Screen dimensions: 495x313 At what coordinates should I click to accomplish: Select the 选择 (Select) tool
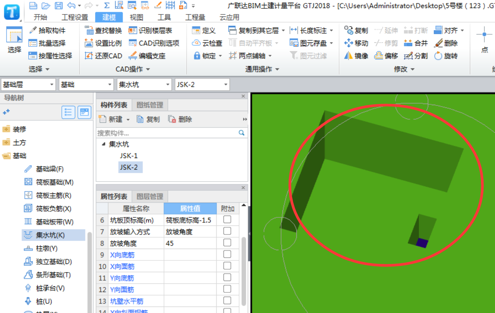point(14,40)
